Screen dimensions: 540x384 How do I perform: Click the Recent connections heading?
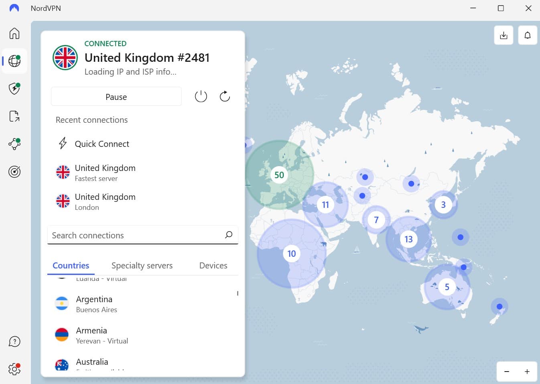(91, 120)
